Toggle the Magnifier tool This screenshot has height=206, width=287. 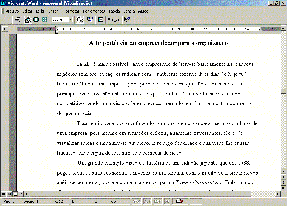click(28, 20)
